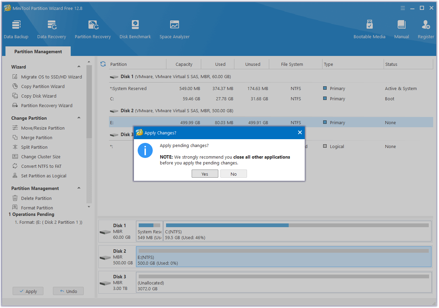Viewport: 439px width, 308px height.
Task: Sort by the Capacity column header
Action: (184, 64)
